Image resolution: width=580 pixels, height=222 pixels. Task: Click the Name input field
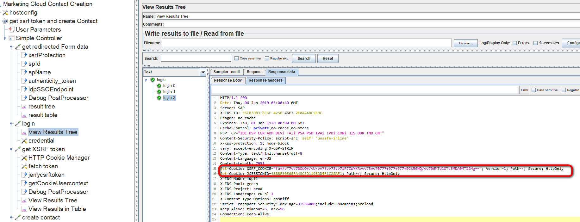pos(368,16)
